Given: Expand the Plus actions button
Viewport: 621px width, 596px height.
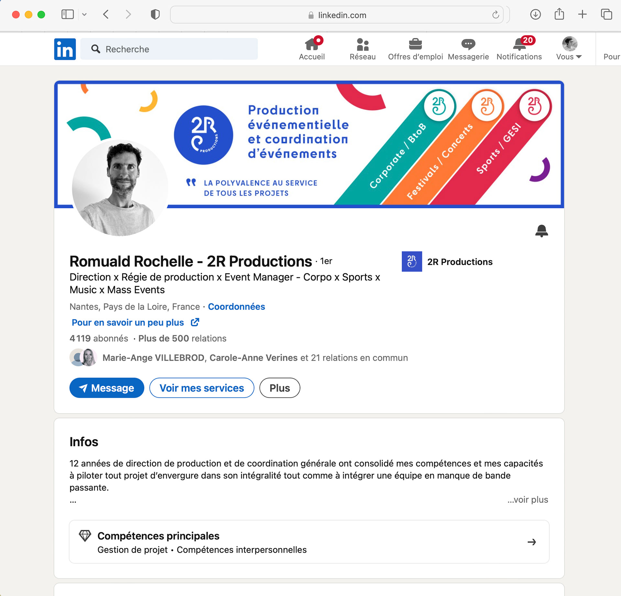Looking at the screenshot, I should 279,388.
